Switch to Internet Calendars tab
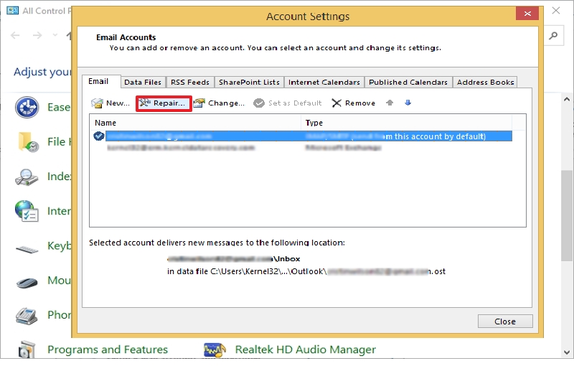 324,83
